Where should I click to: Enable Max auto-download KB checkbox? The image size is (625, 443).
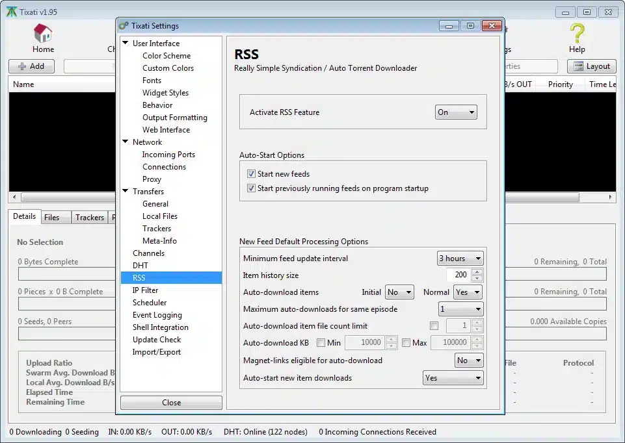[406, 343]
